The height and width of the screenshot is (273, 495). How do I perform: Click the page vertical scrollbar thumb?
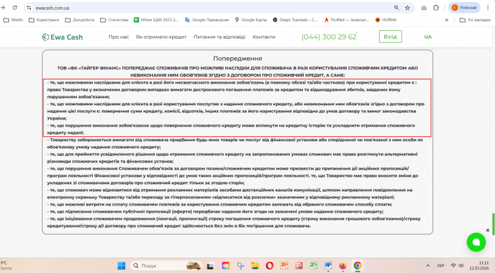[x=493, y=224]
